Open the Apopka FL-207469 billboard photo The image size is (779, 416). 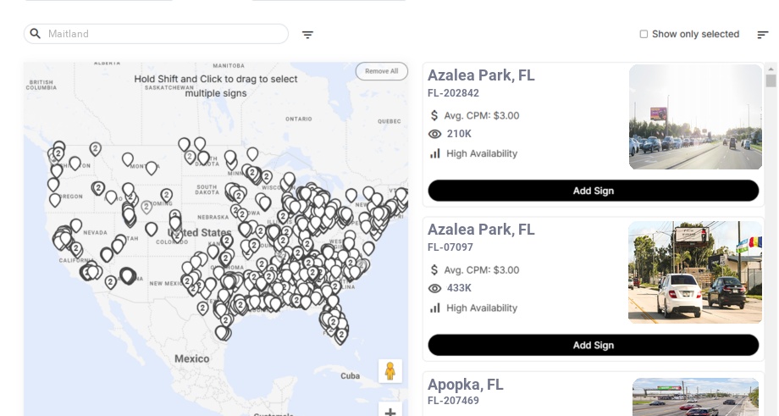(x=695, y=397)
